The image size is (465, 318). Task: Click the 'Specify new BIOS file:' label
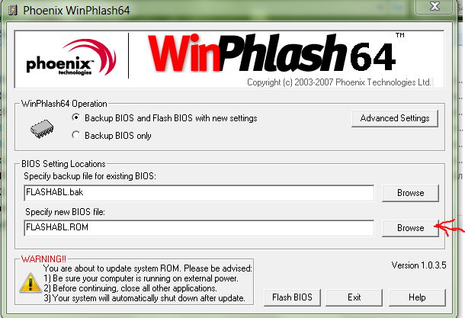(x=66, y=212)
